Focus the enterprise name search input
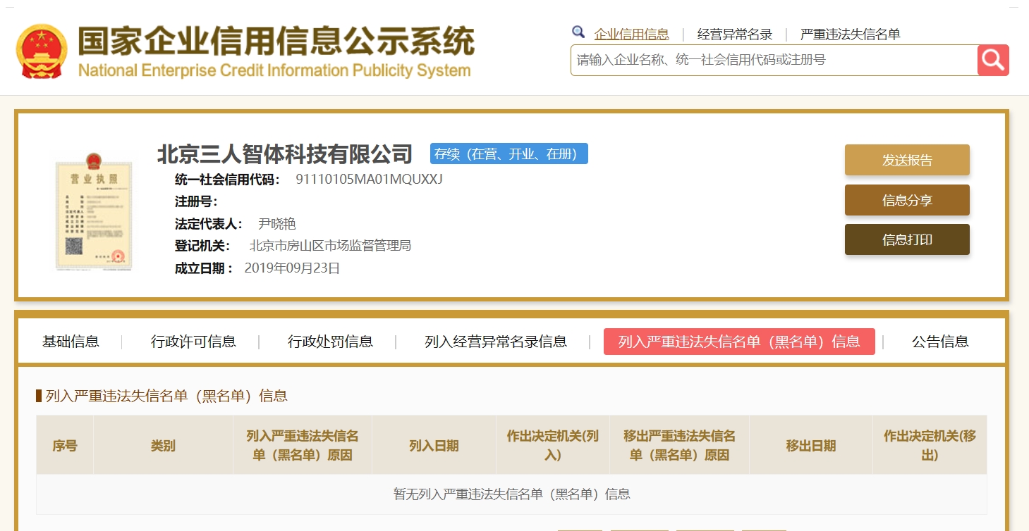This screenshot has height=531, width=1029. tap(774, 60)
